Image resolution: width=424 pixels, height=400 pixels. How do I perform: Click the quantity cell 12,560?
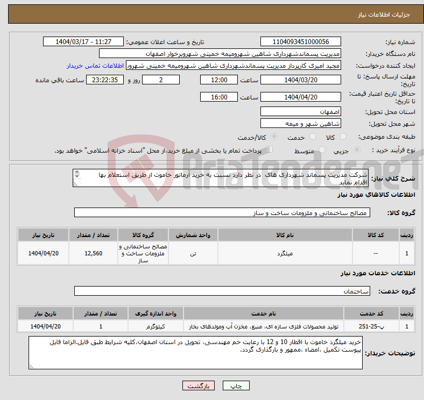pos(93,253)
